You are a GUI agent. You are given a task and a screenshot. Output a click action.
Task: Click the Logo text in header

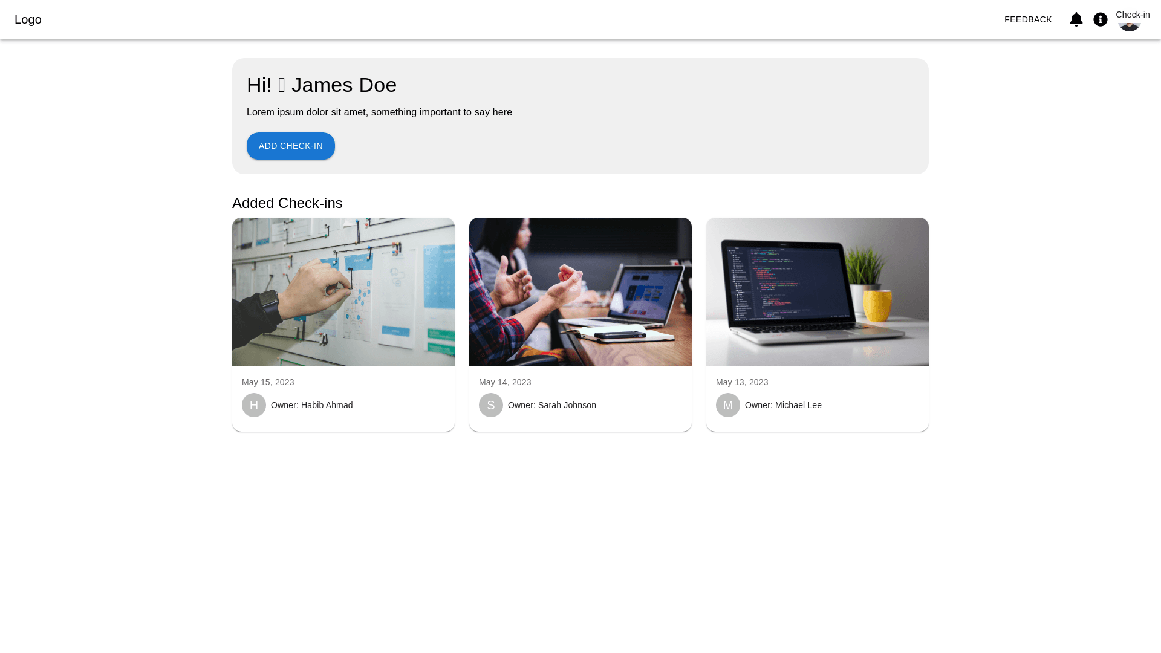tap(28, 19)
